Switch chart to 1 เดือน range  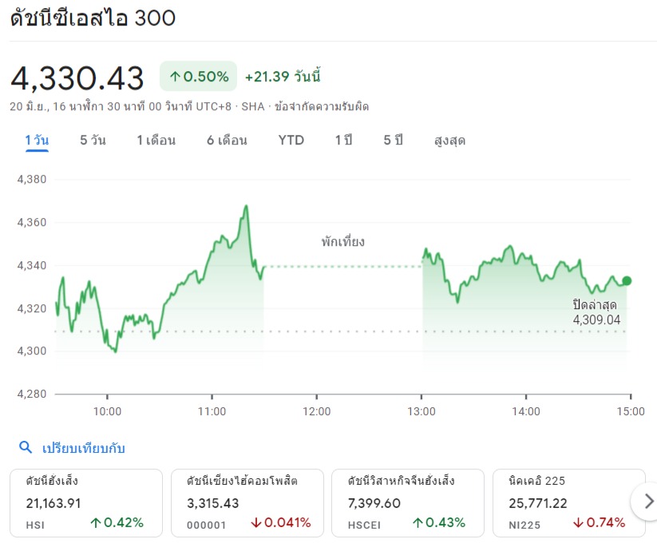tap(156, 141)
